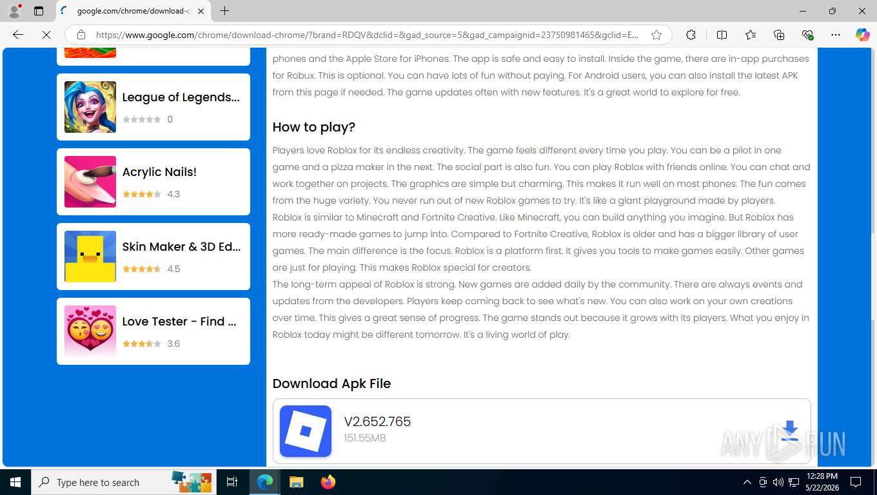Stop loading the page
The image size is (877, 495).
(x=46, y=35)
